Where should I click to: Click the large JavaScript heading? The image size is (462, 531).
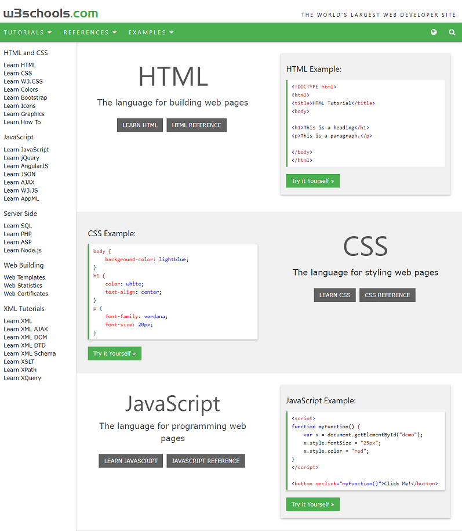pyautogui.click(x=173, y=404)
